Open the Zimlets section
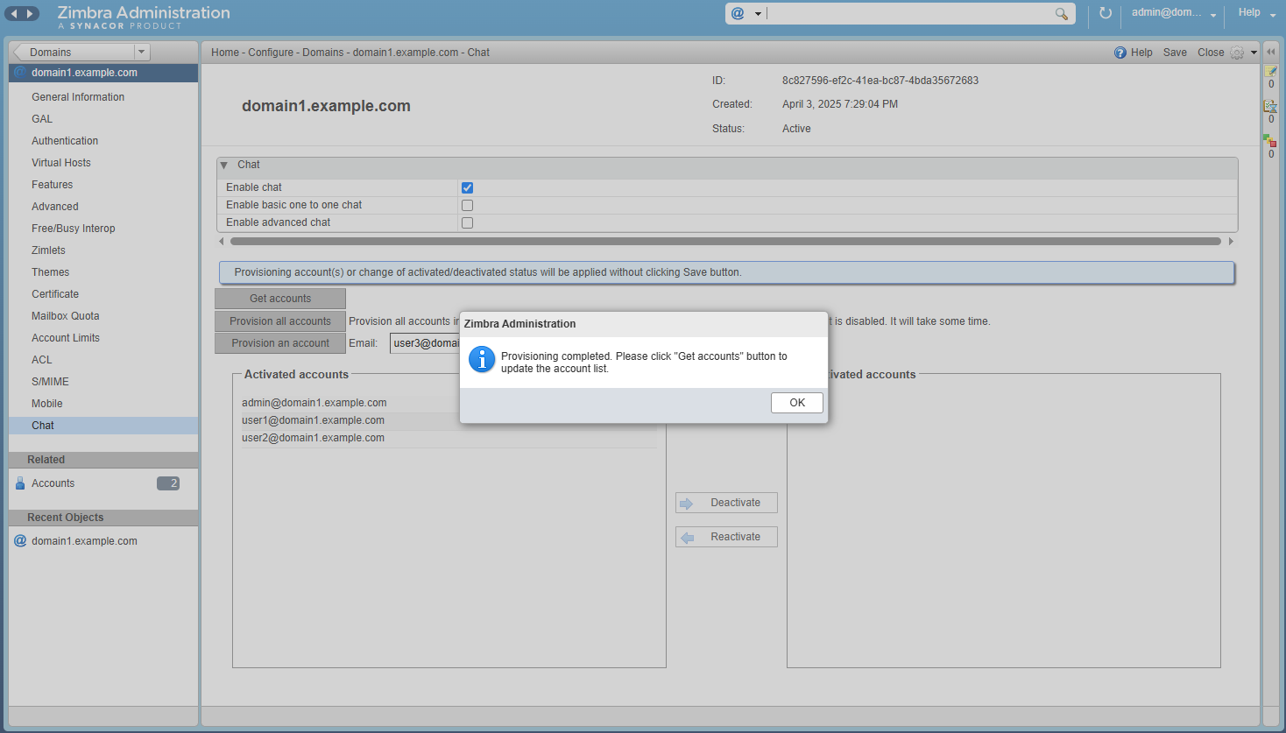The width and height of the screenshot is (1286, 733). click(x=48, y=250)
